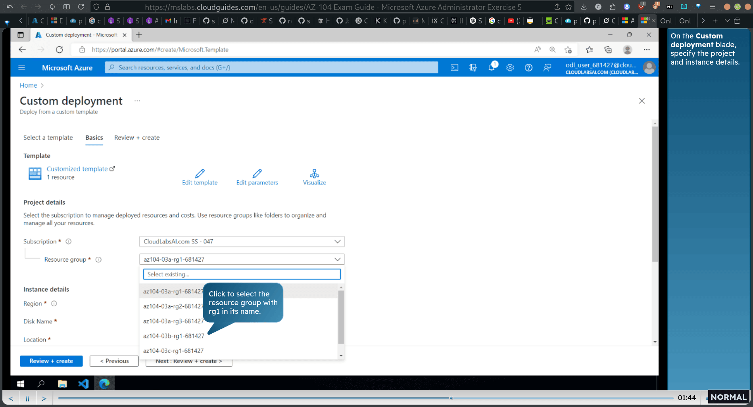Open Edge favorites list icon
This screenshot has height=407, width=753.
coord(589,50)
